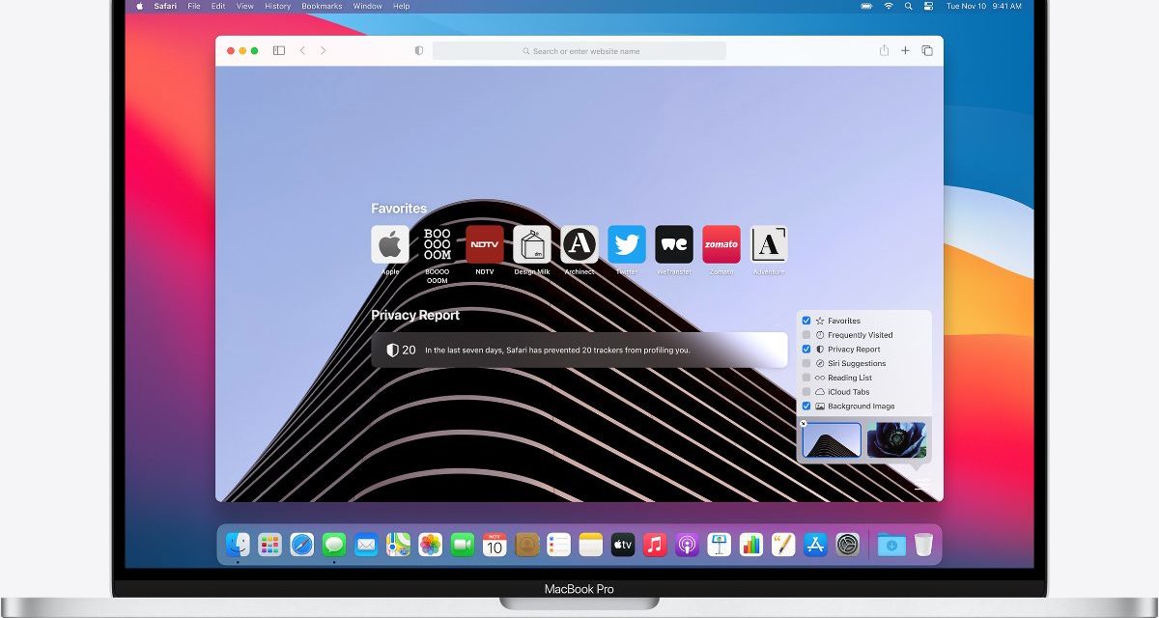1159x618 pixels.
Task: Click the Privacy Report trackers banner
Action: pos(579,350)
